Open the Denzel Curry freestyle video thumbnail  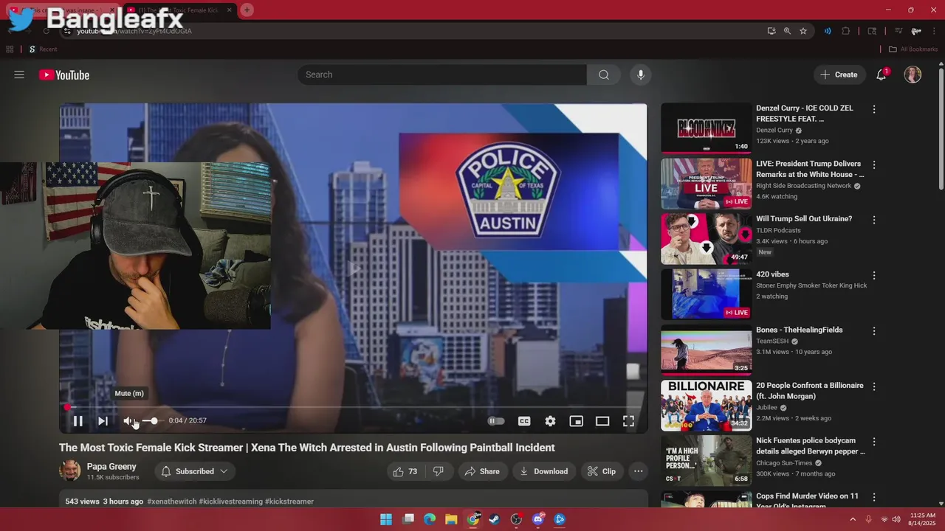[706, 128]
